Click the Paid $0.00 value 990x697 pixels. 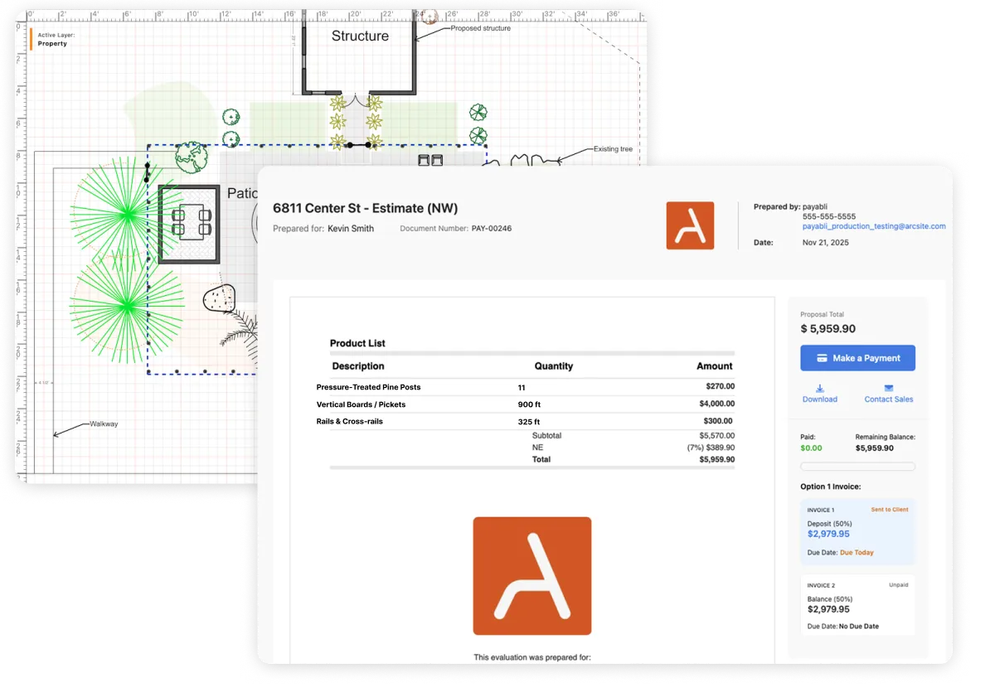(812, 448)
